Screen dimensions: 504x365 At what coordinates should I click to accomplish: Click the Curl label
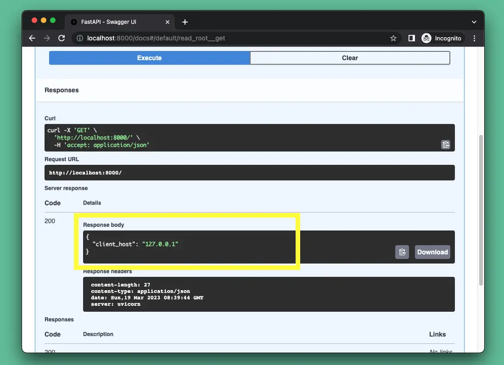coord(50,118)
